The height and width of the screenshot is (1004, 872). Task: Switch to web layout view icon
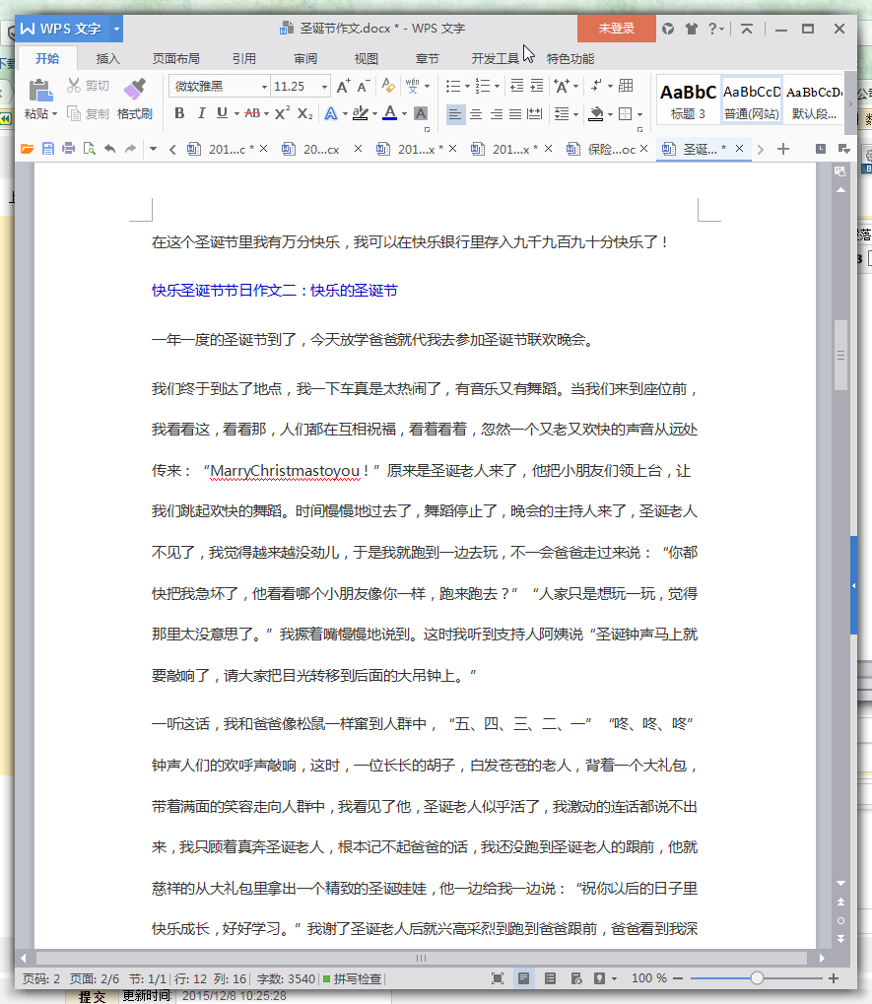point(576,978)
